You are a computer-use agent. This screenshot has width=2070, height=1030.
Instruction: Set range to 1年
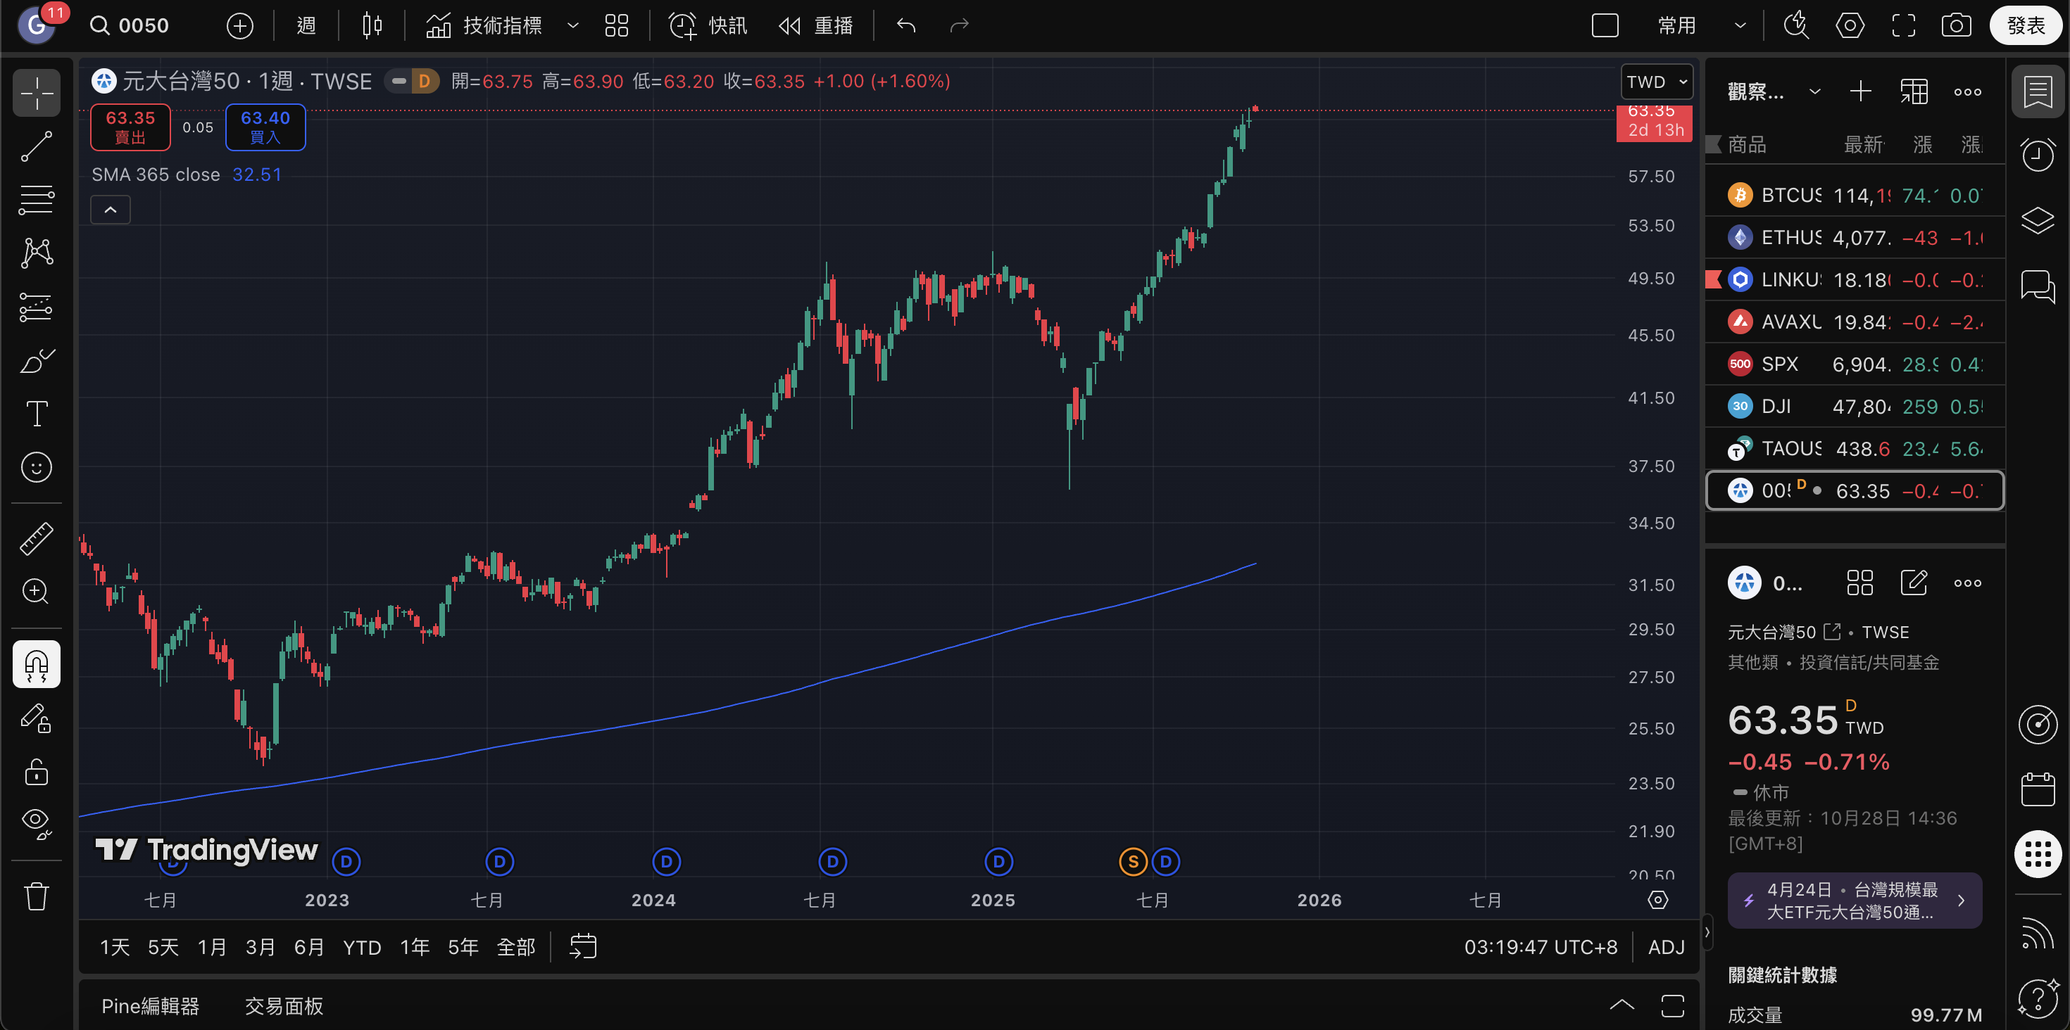415,947
